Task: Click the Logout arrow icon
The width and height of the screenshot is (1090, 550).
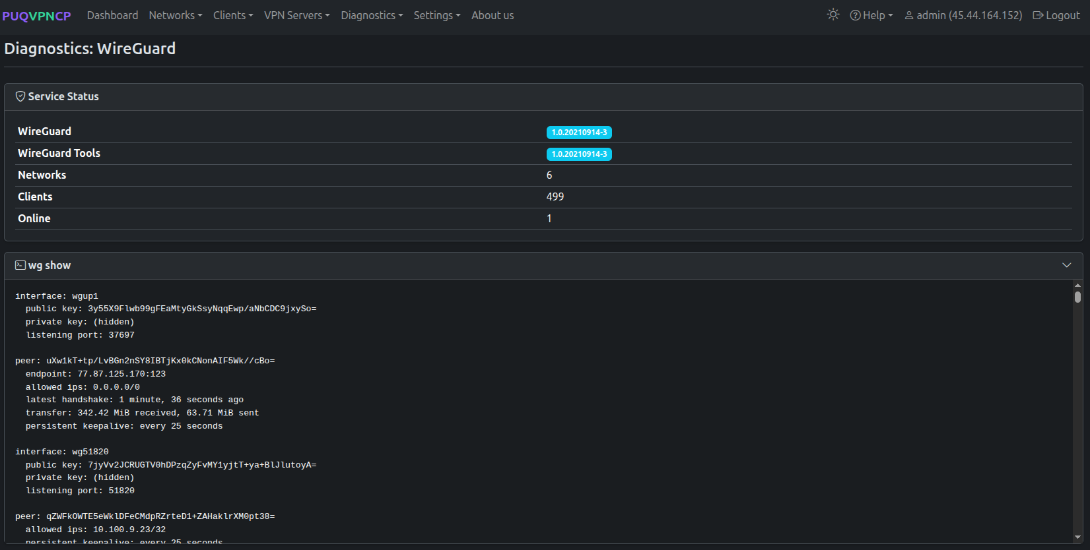Action: [1038, 15]
